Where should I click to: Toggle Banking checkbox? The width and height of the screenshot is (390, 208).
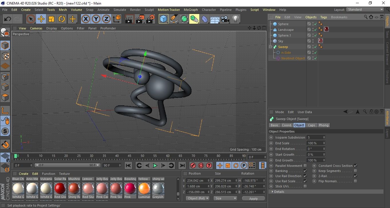pyautogui.click(x=305, y=171)
